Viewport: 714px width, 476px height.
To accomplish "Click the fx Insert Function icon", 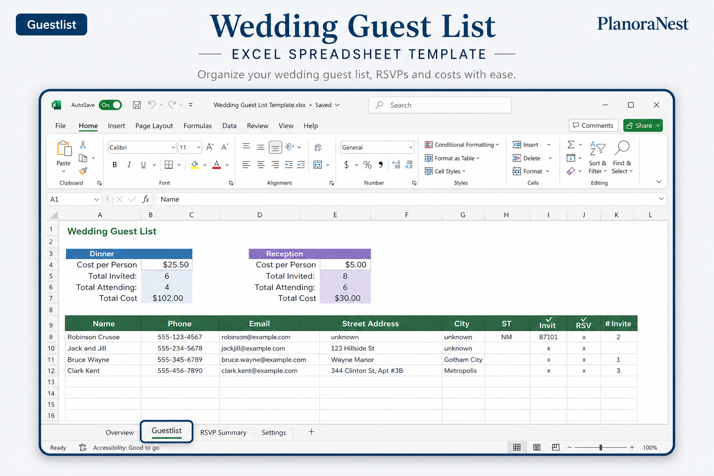I will (x=146, y=199).
